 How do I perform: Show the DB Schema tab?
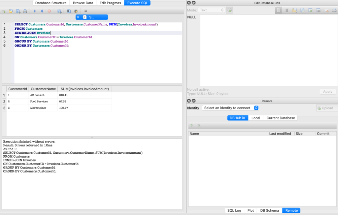tap(269, 210)
